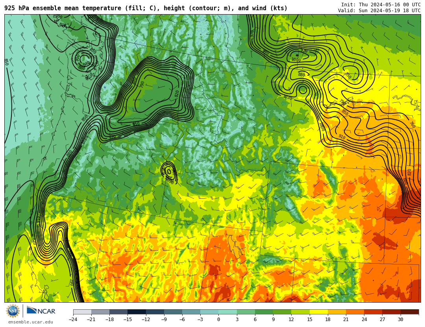The height and width of the screenshot is (327, 425).
Task: Click the 12 colorbar label
Action: click(291, 320)
